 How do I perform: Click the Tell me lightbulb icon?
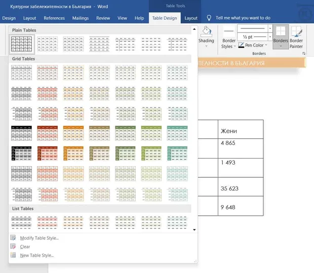point(209,18)
